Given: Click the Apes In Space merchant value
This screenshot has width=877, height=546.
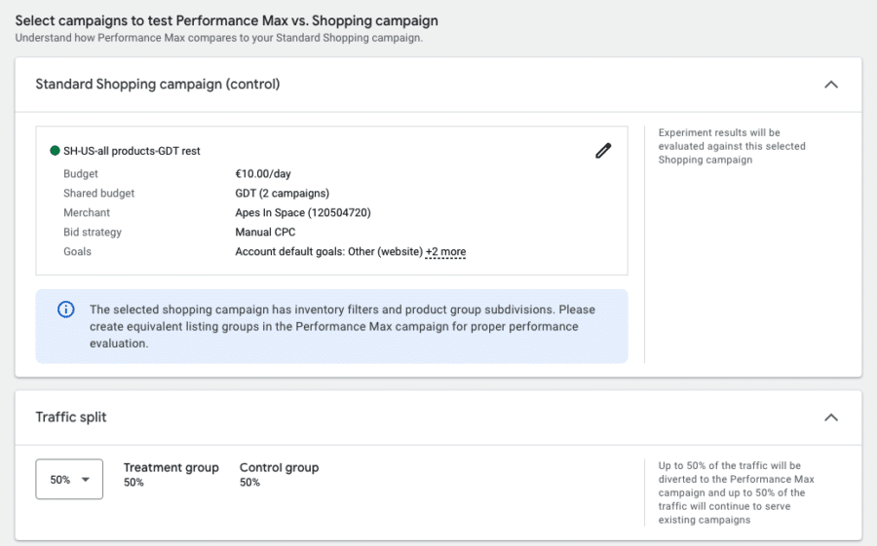Looking at the screenshot, I should [x=303, y=213].
